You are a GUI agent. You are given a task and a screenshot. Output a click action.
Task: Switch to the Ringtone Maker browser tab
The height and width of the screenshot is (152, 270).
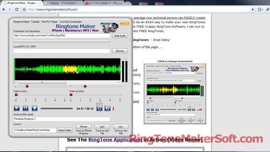22,3
